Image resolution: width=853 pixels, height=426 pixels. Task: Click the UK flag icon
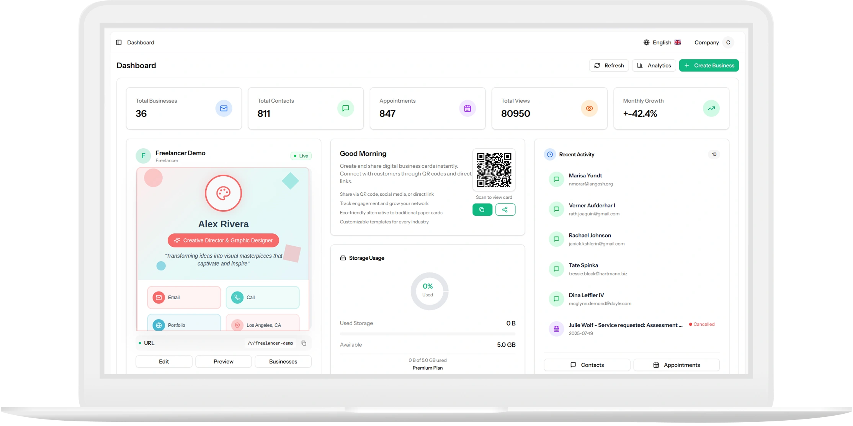pyautogui.click(x=678, y=43)
